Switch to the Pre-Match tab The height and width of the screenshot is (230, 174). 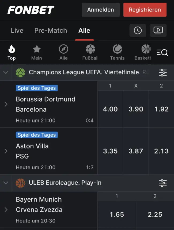point(51,31)
